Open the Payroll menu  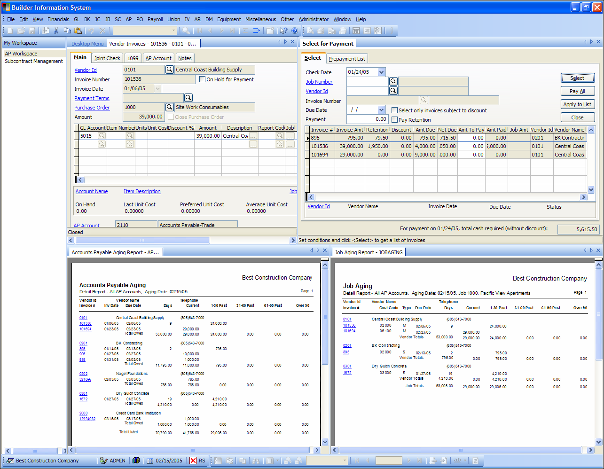[x=155, y=19]
